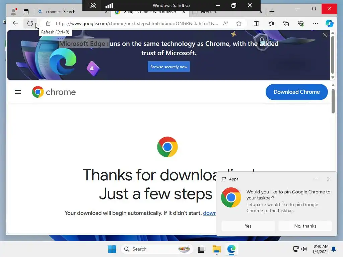Go back with the back arrow
Image resolution: width=343 pixels, height=257 pixels.
(15, 23)
